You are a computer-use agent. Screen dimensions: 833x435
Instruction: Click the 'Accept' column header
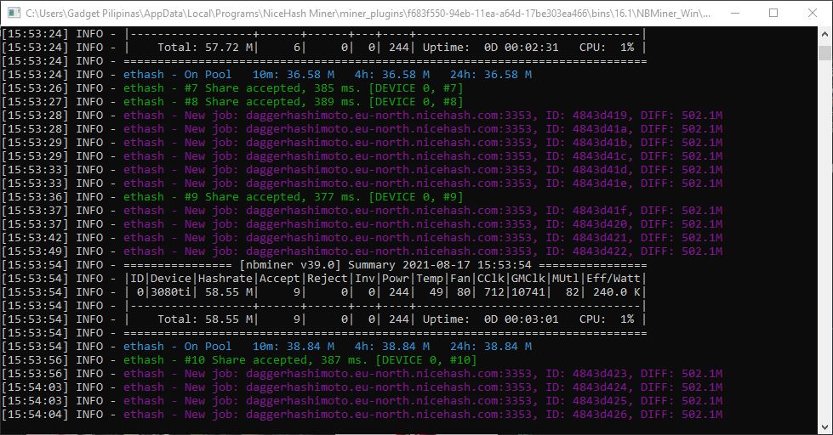pyautogui.click(x=279, y=279)
